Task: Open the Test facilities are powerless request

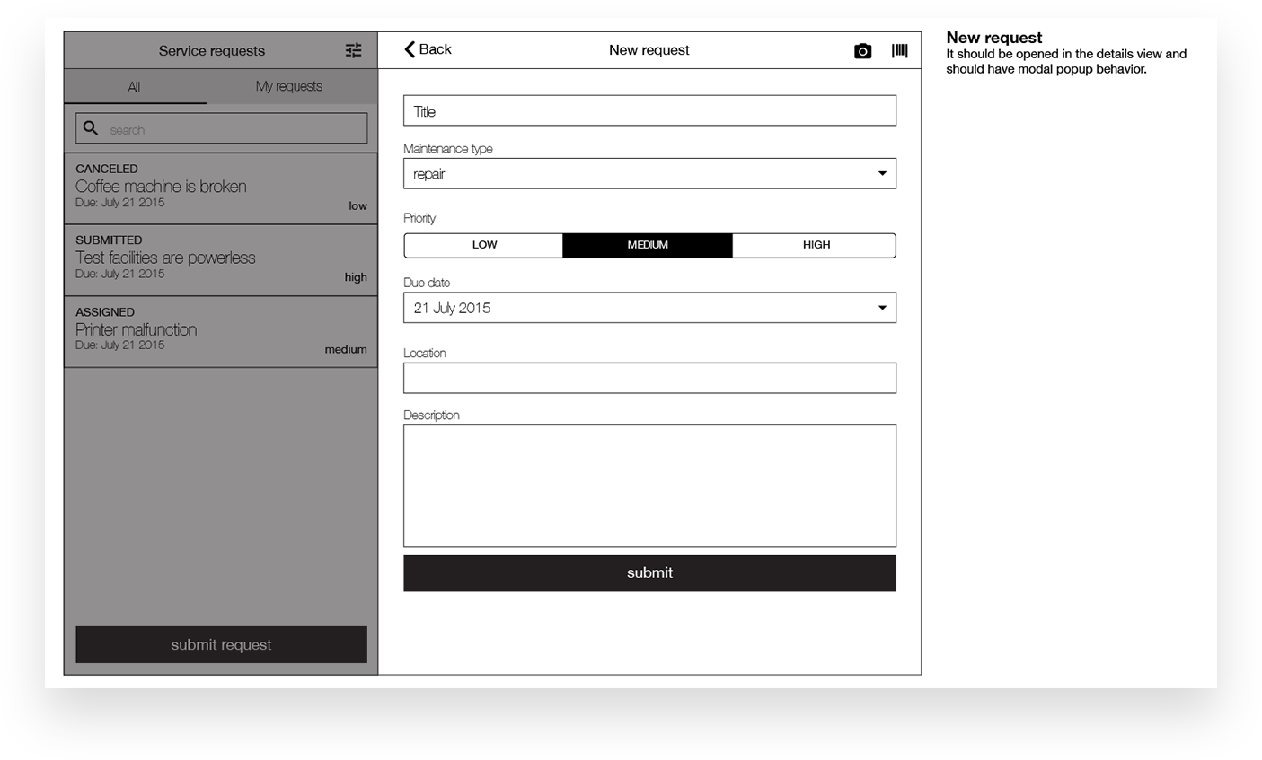Action: coord(221,260)
